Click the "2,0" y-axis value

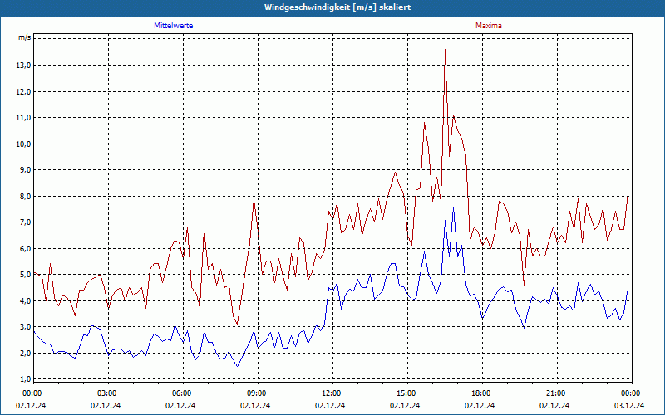tap(26, 354)
